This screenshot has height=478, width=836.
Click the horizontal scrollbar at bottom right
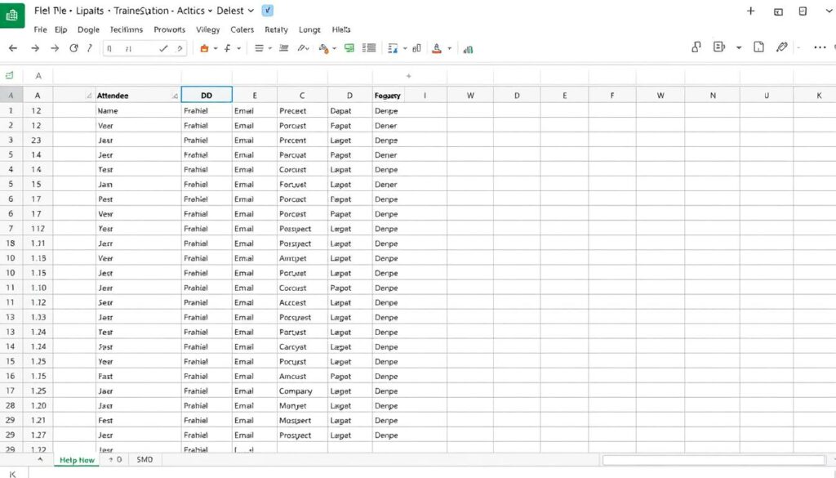pyautogui.click(x=714, y=459)
